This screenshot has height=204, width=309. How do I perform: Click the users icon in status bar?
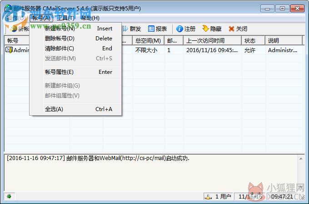point(208,196)
